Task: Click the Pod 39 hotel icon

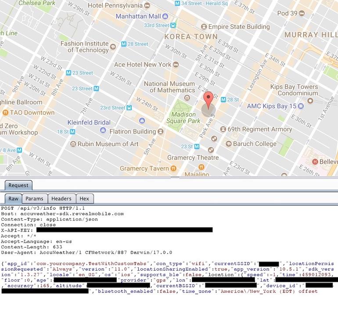Action: pos(302,13)
